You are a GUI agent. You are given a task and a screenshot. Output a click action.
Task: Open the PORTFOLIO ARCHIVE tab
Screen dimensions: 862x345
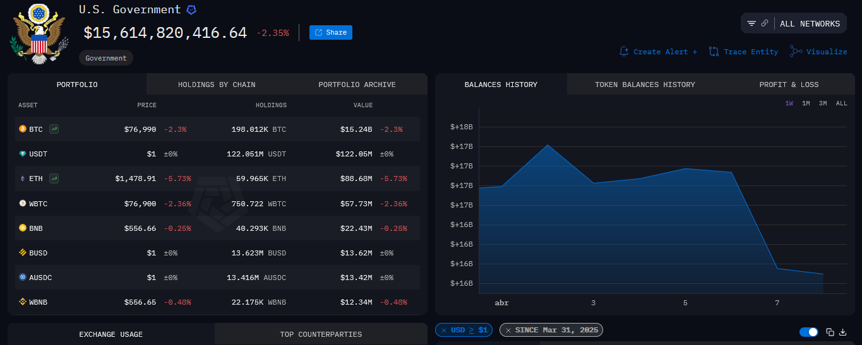357,85
